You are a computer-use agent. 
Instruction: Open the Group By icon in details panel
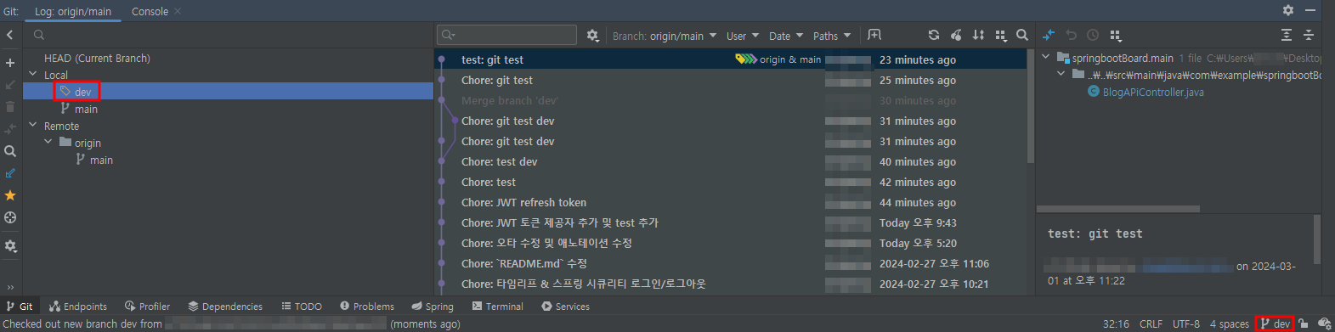(x=1116, y=35)
